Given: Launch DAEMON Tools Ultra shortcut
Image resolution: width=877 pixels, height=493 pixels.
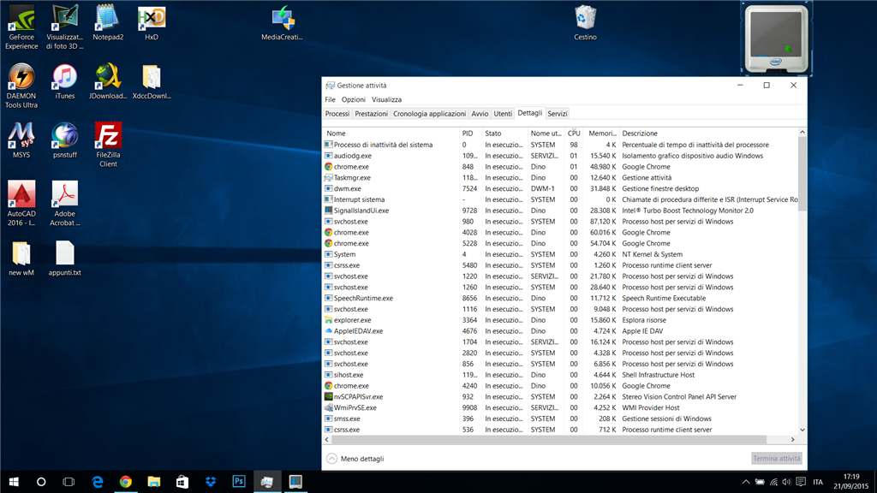Looking at the screenshot, I should pyautogui.click(x=21, y=86).
